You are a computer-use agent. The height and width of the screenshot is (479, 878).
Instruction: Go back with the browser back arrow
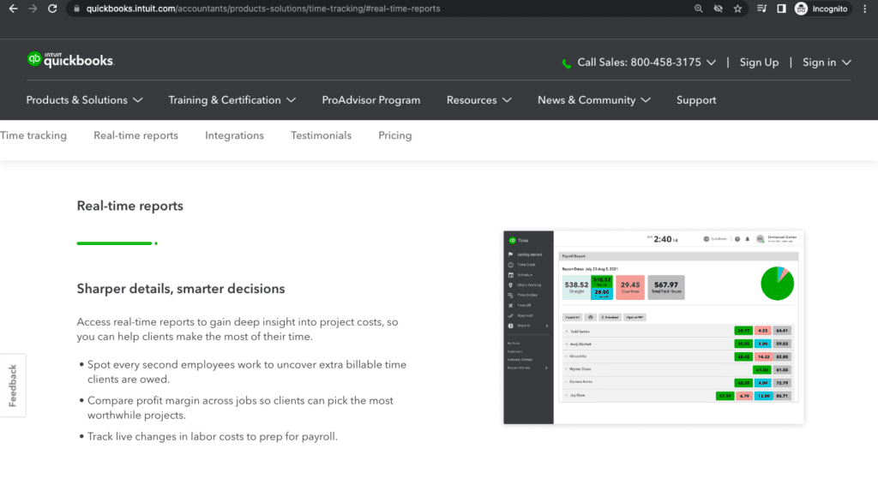pyautogui.click(x=14, y=9)
